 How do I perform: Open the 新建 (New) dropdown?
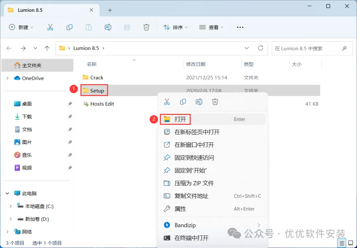click(x=21, y=27)
